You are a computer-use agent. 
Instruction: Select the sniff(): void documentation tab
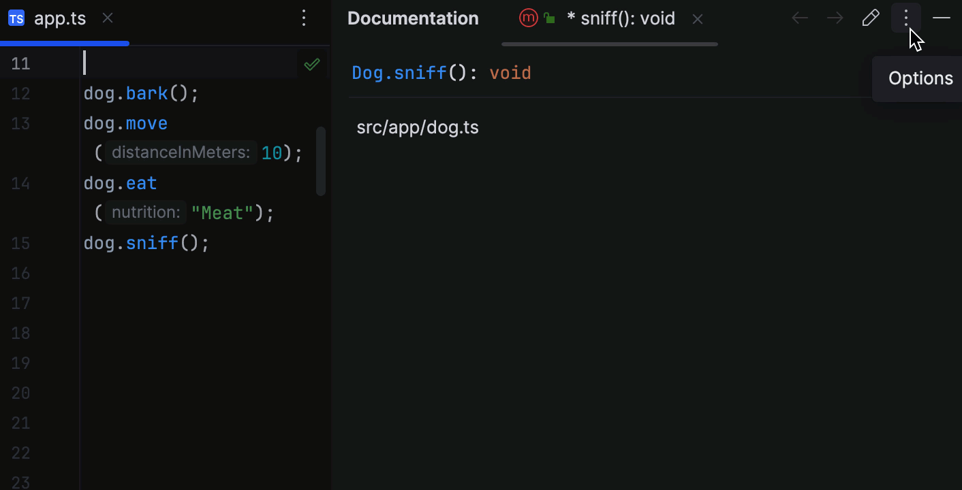tap(621, 18)
